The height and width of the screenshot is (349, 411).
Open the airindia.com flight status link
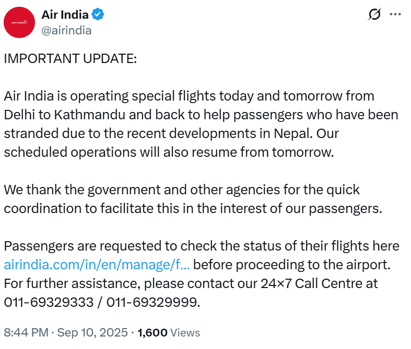pos(97,265)
